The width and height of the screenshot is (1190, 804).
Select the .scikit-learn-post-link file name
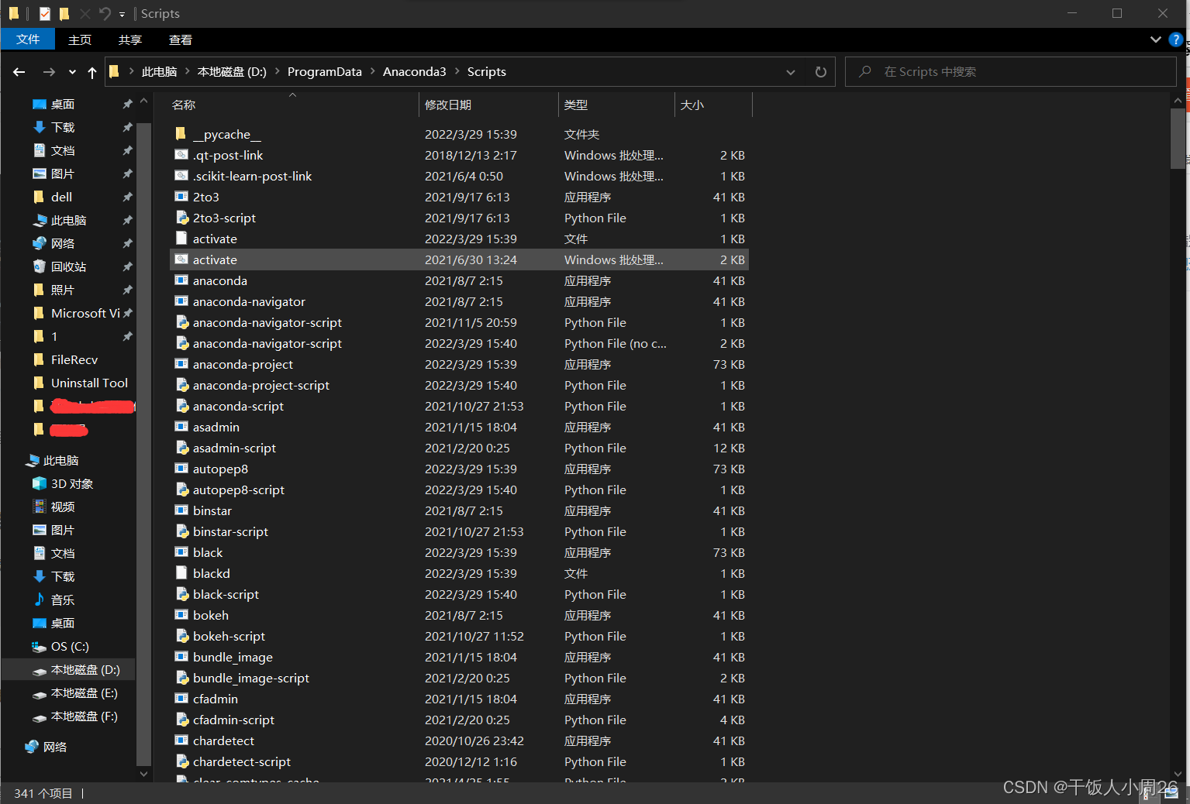pos(252,176)
